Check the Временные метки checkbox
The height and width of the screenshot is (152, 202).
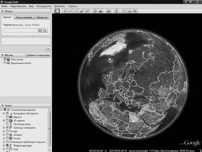[x=5, y=63]
